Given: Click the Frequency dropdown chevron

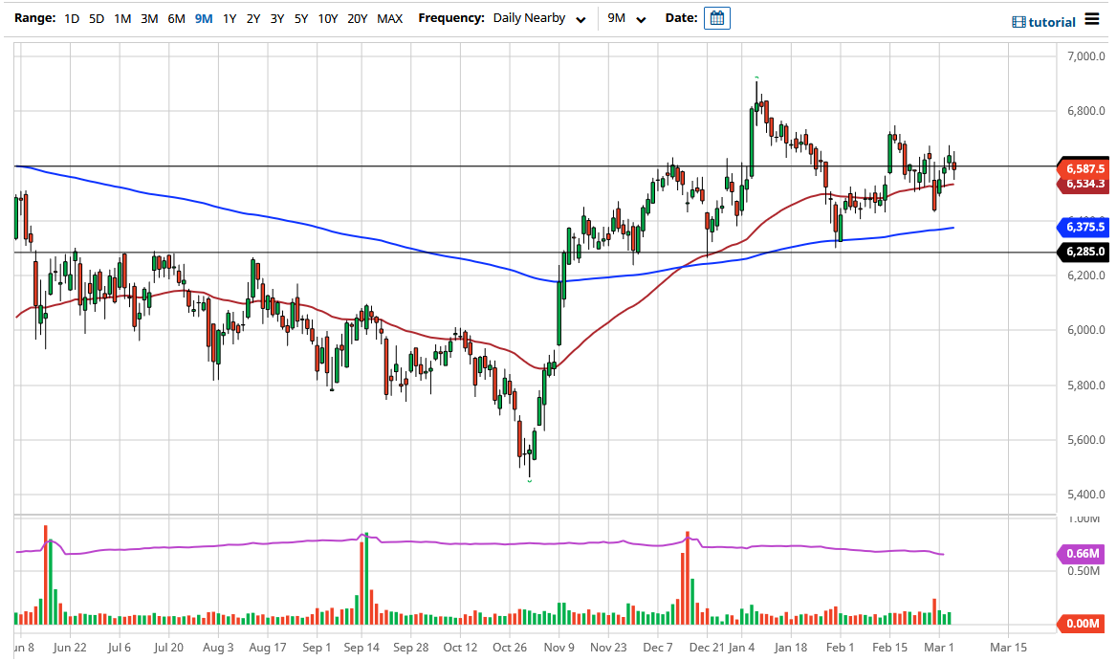Looking at the screenshot, I should 580,18.
